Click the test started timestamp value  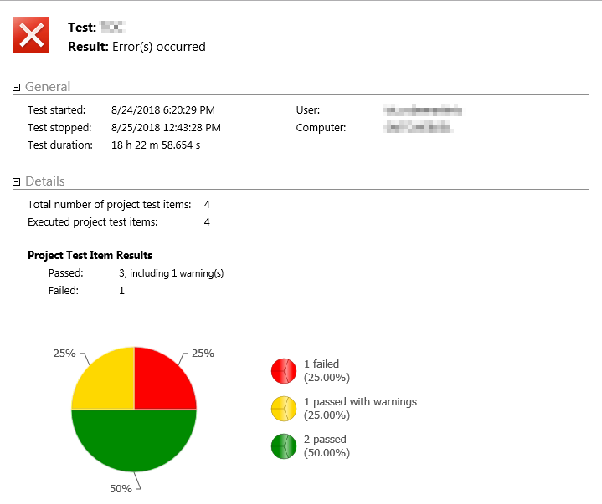162,109
